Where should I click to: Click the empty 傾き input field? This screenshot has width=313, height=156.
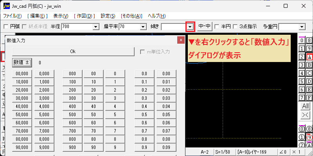[174, 27]
